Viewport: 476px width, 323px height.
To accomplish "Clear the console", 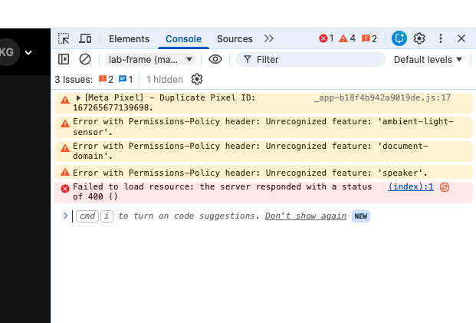I will 85,59.
